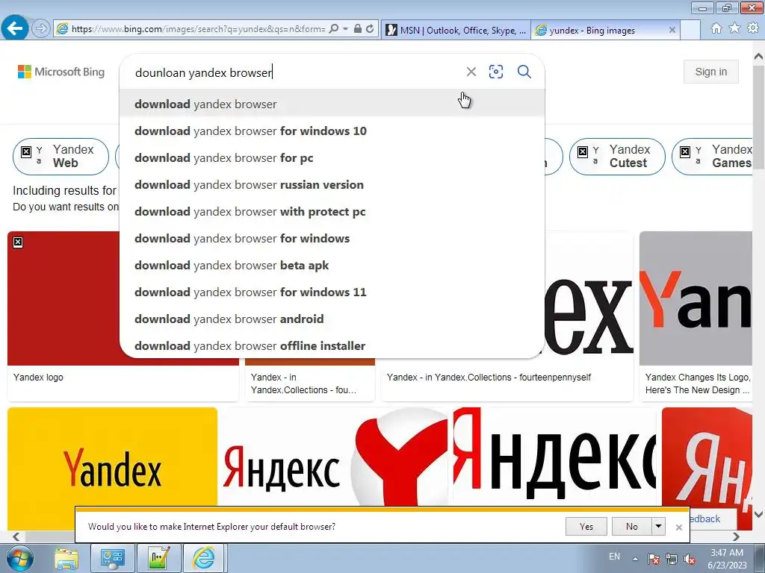Open the large black Яндекс logo thumbnail
765x573 pixels.
pyautogui.click(x=555, y=458)
